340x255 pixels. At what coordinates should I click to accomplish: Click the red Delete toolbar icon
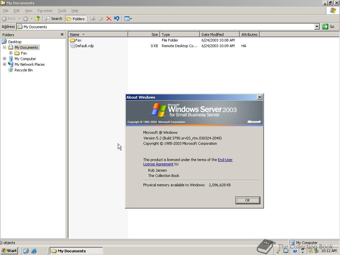click(109, 19)
